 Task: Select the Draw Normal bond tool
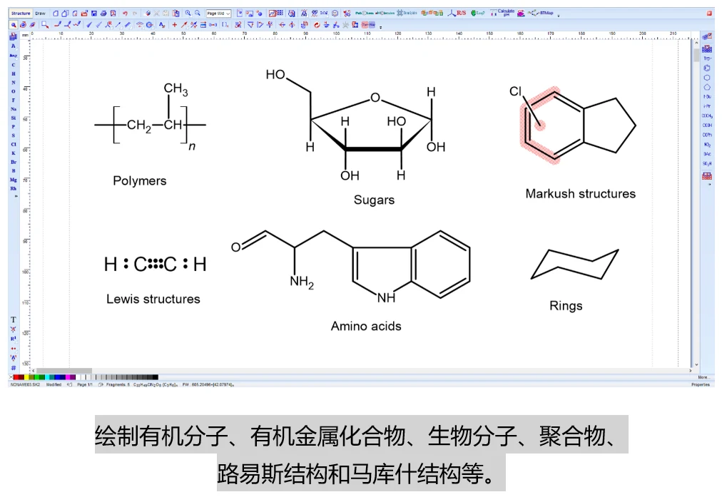click(58, 25)
